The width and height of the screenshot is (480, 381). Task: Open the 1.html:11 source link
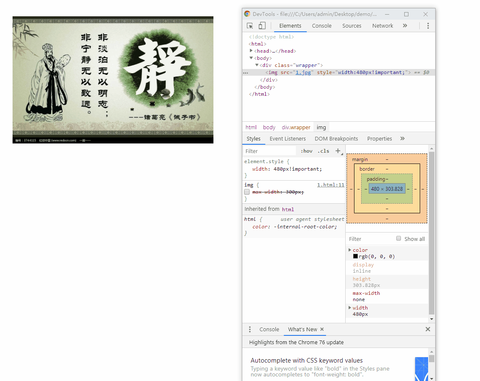point(330,185)
